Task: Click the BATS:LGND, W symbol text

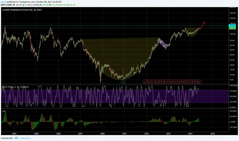Action: coord(8,5)
